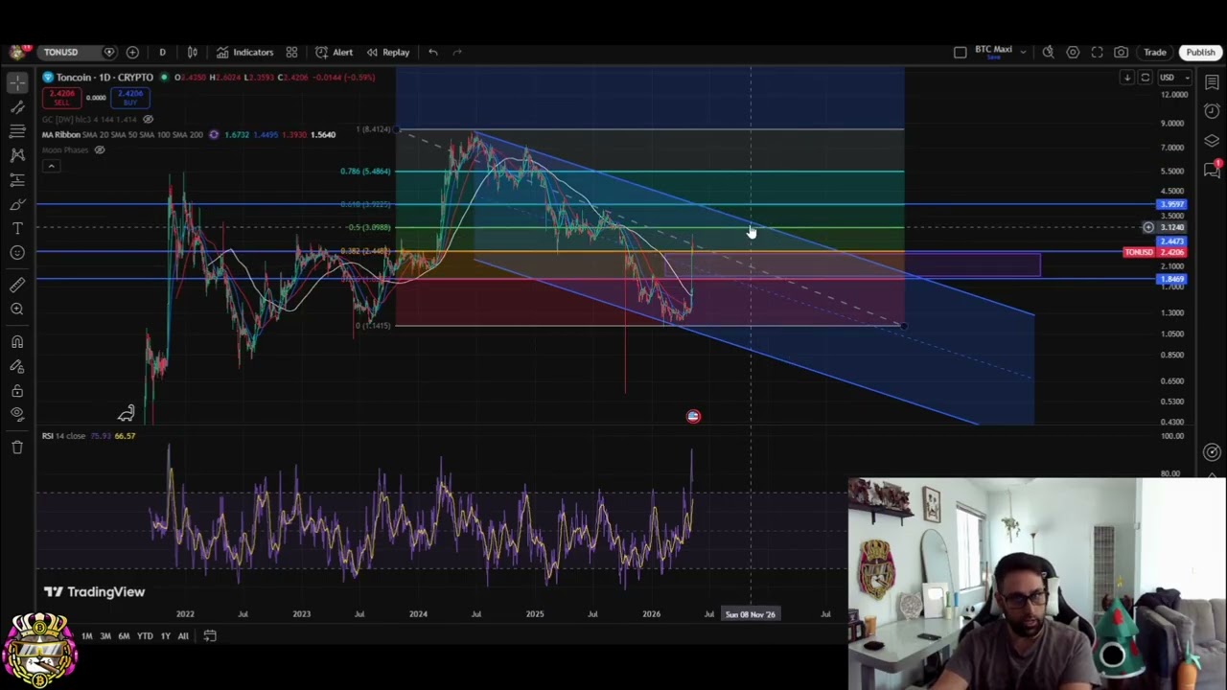The width and height of the screenshot is (1227, 690).
Task: Open the alerts clock panel
Action: tap(1212, 111)
